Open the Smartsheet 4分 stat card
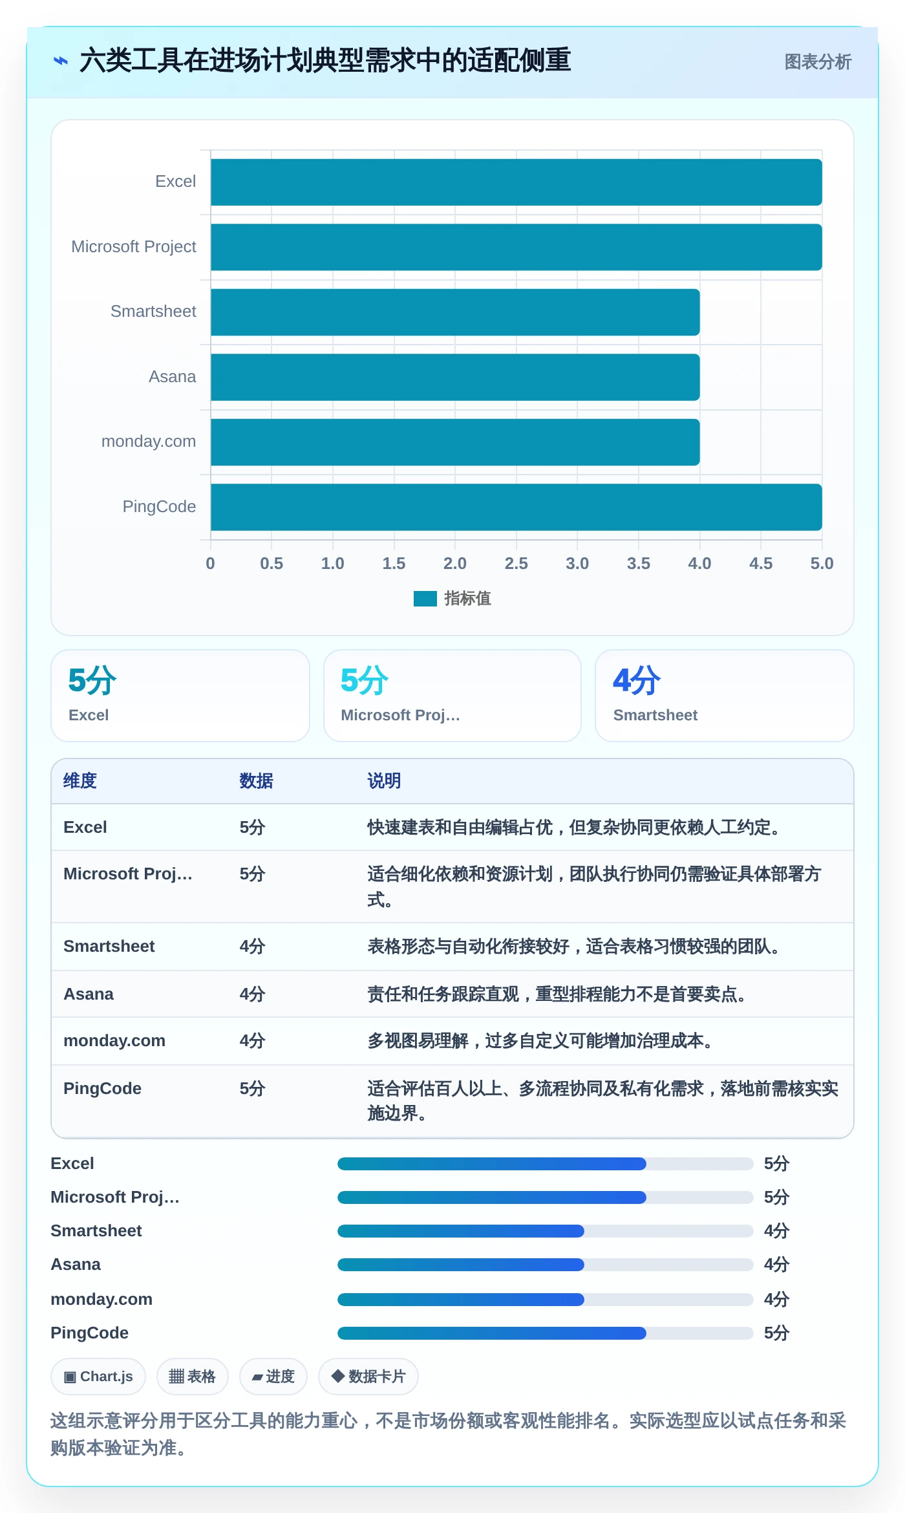905x1513 pixels. click(725, 696)
